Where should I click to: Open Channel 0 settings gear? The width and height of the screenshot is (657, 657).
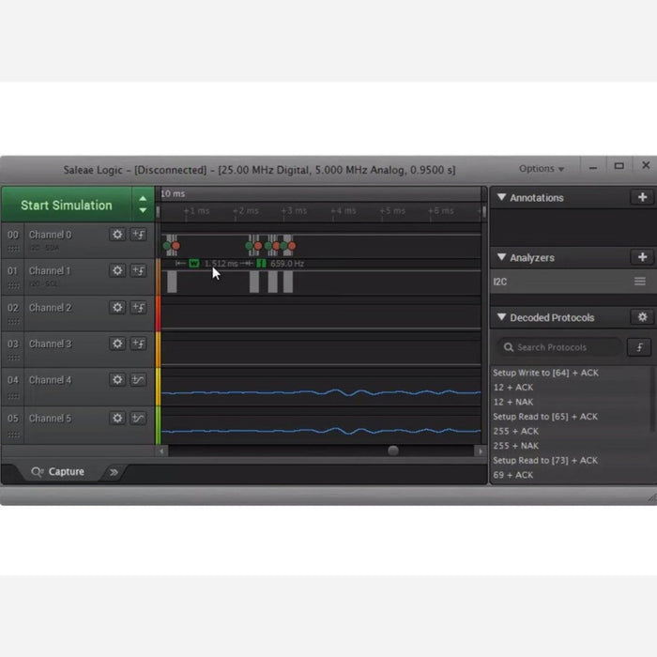click(x=117, y=235)
